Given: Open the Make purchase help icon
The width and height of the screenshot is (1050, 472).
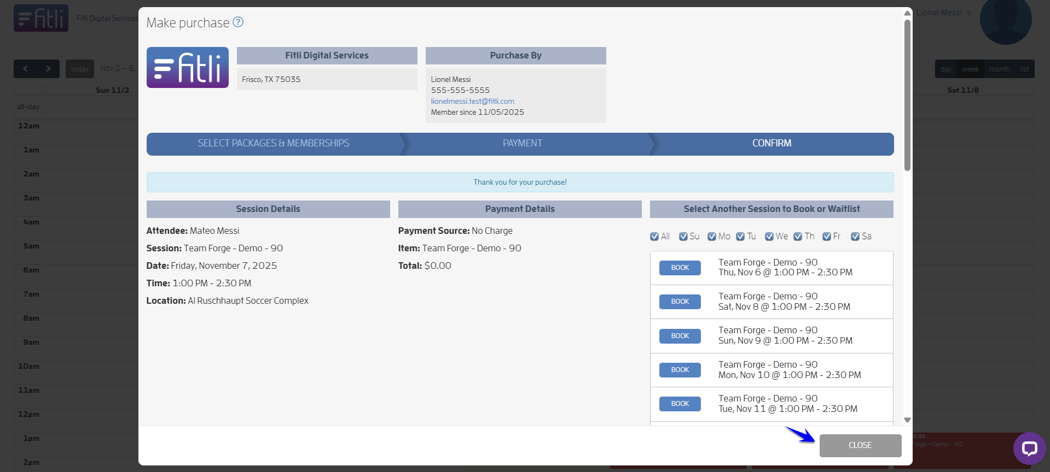Looking at the screenshot, I should (x=238, y=22).
